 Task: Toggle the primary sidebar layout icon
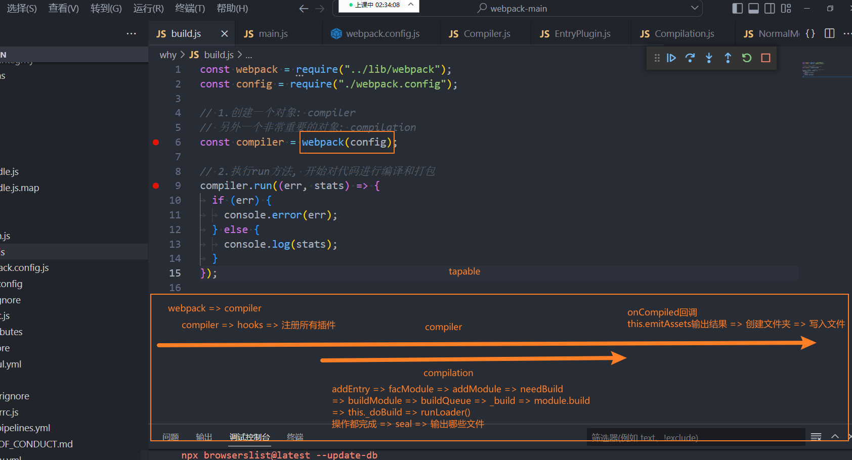click(737, 8)
